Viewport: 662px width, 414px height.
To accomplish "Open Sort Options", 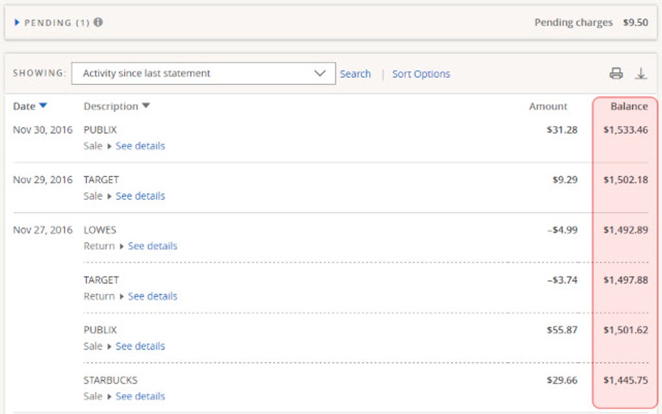I will pyautogui.click(x=421, y=74).
